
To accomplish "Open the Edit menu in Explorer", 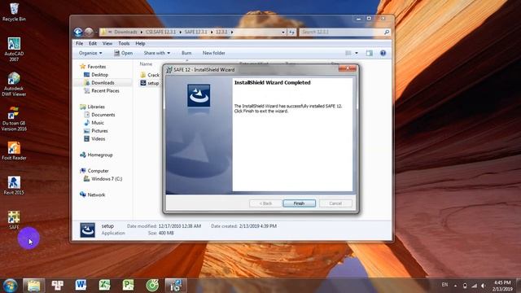I will 92,43.
